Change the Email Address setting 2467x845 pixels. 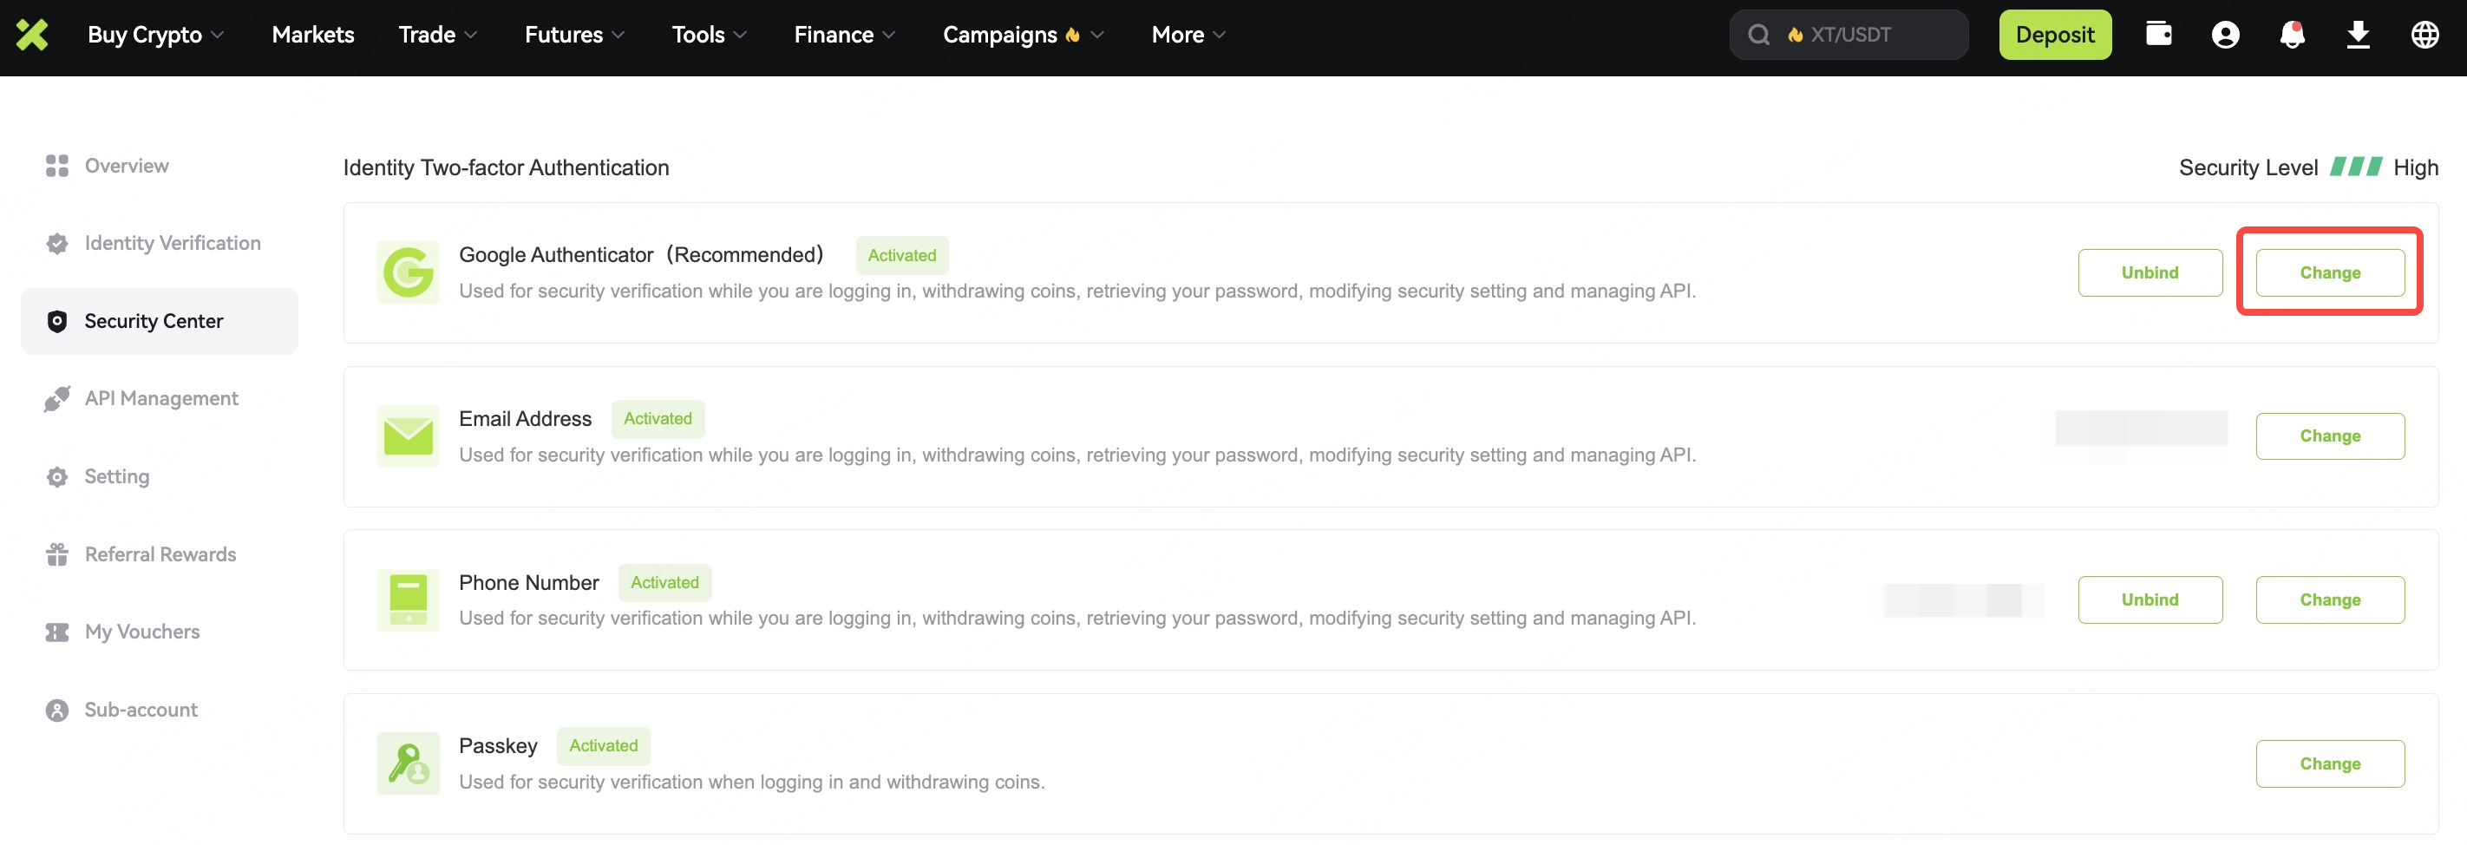[2329, 436]
